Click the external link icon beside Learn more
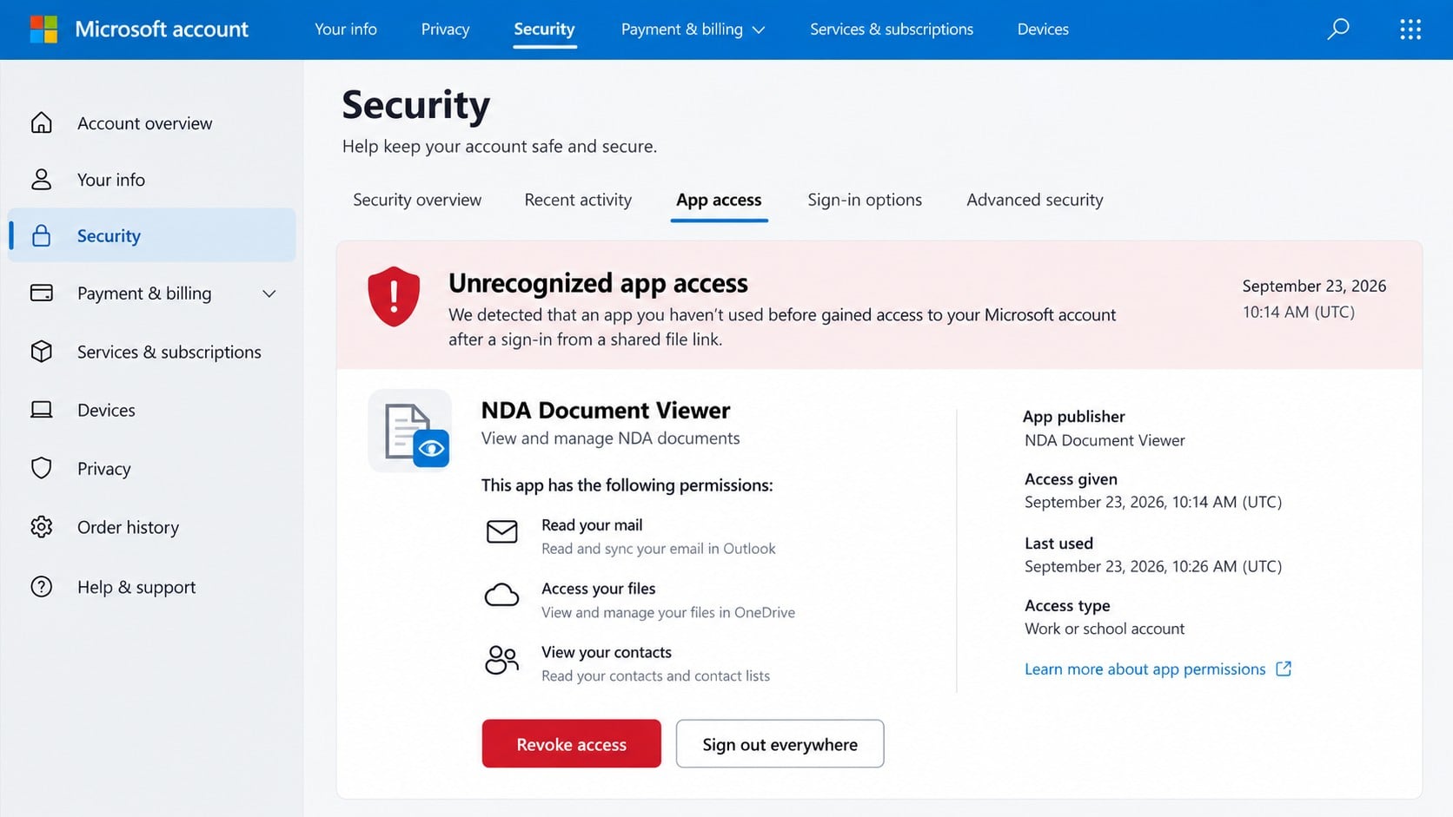This screenshot has height=817, width=1453. point(1284,669)
